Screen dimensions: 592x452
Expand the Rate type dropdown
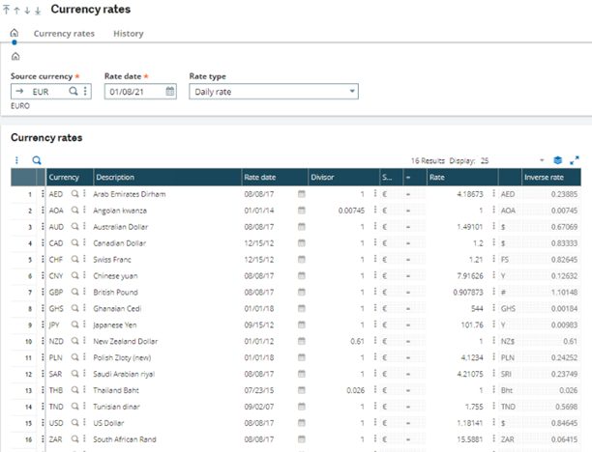pos(352,92)
